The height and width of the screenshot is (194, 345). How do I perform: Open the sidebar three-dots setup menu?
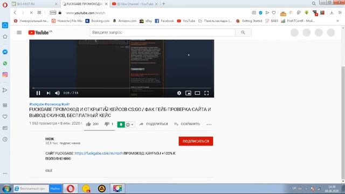pos(5,174)
